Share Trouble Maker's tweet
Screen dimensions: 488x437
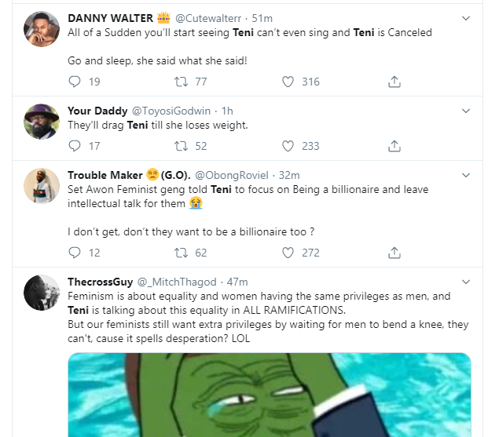pos(394,253)
